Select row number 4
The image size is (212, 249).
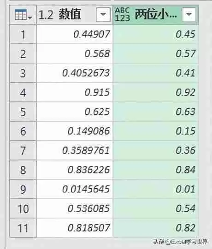[x=23, y=92]
